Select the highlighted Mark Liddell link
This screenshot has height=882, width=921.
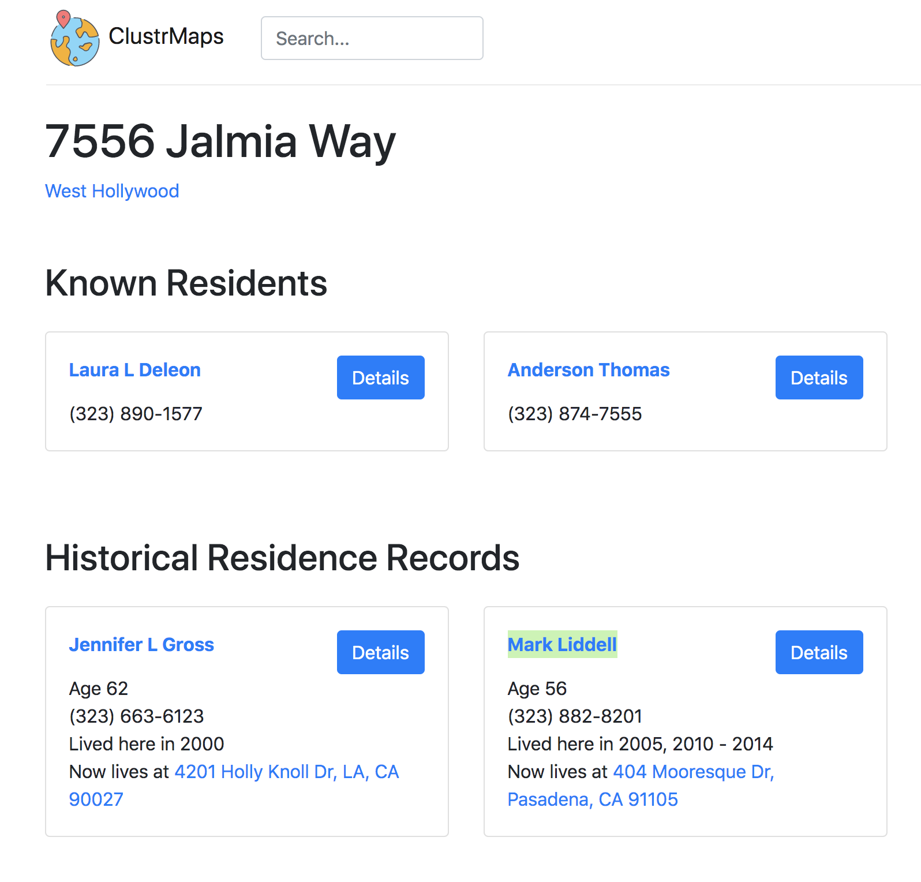coord(562,645)
